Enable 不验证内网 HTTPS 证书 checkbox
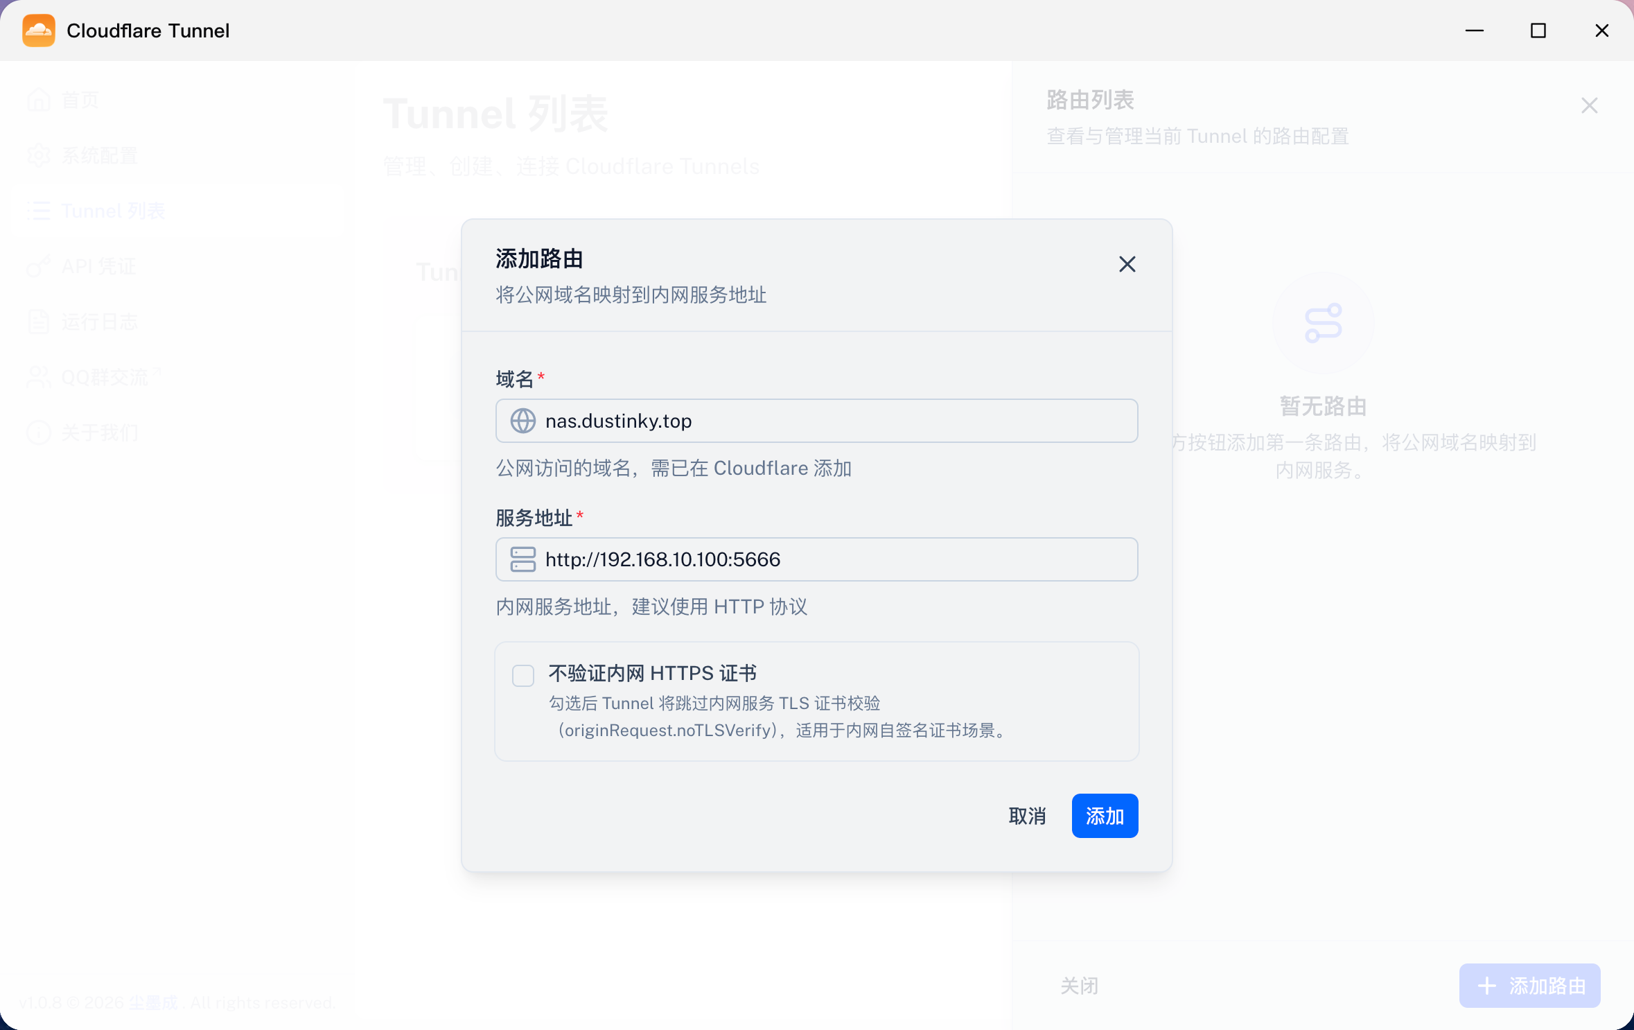 tap(523, 675)
